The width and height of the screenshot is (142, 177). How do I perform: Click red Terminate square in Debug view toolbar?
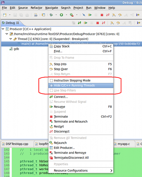pyautogui.click(x=97, y=23)
